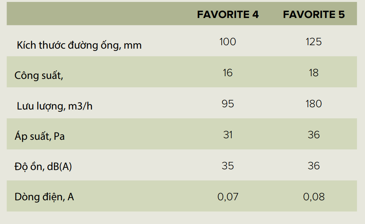Select the Dòng điện value 0,07
The image size is (365, 224).
[x=228, y=197]
